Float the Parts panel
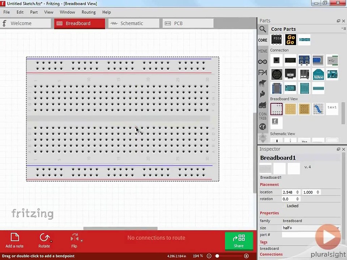The height and width of the screenshot is (260, 347). click(338, 21)
